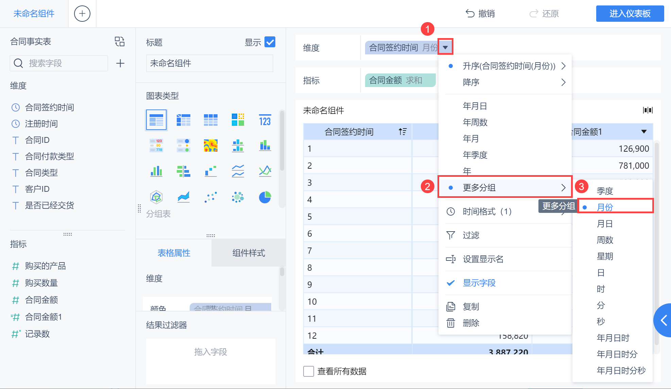Select the scatter plot chart icon

210,197
